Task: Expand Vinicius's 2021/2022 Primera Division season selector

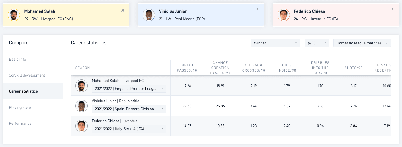Action: coord(129,109)
